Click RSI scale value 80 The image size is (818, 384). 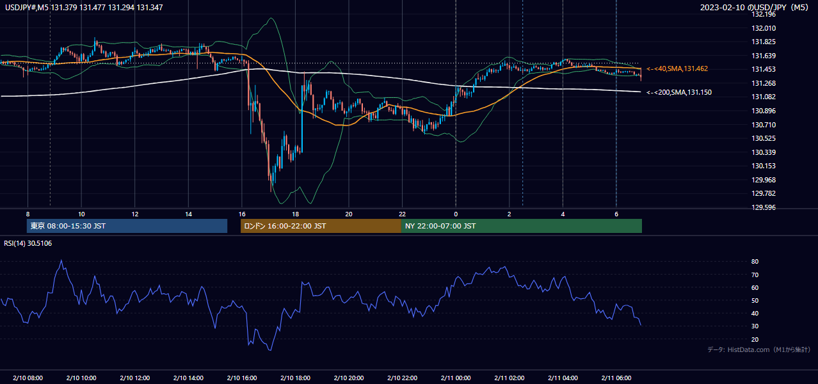click(x=755, y=262)
